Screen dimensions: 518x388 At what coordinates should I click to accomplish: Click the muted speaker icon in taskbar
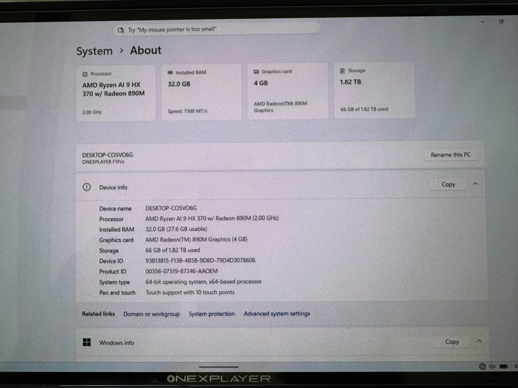(x=492, y=366)
